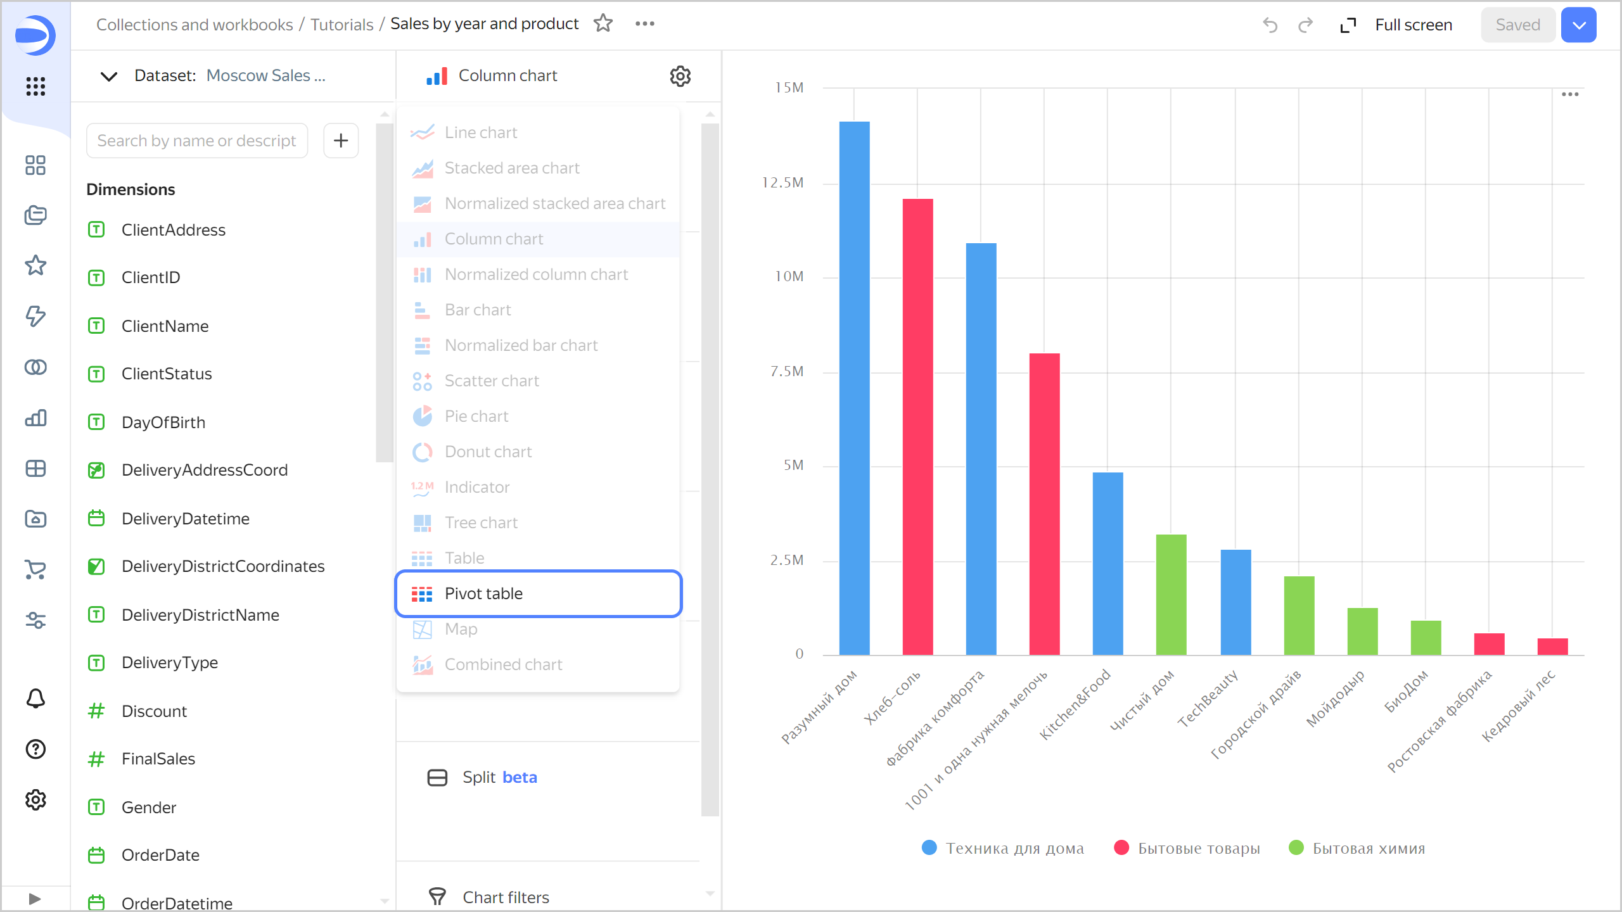Open chart three-dots menu in top right

(x=1569, y=94)
